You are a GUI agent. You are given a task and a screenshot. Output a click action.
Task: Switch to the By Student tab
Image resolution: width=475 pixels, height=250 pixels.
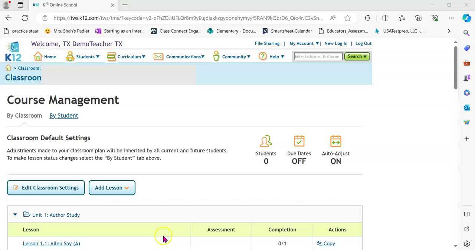coord(63,115)
